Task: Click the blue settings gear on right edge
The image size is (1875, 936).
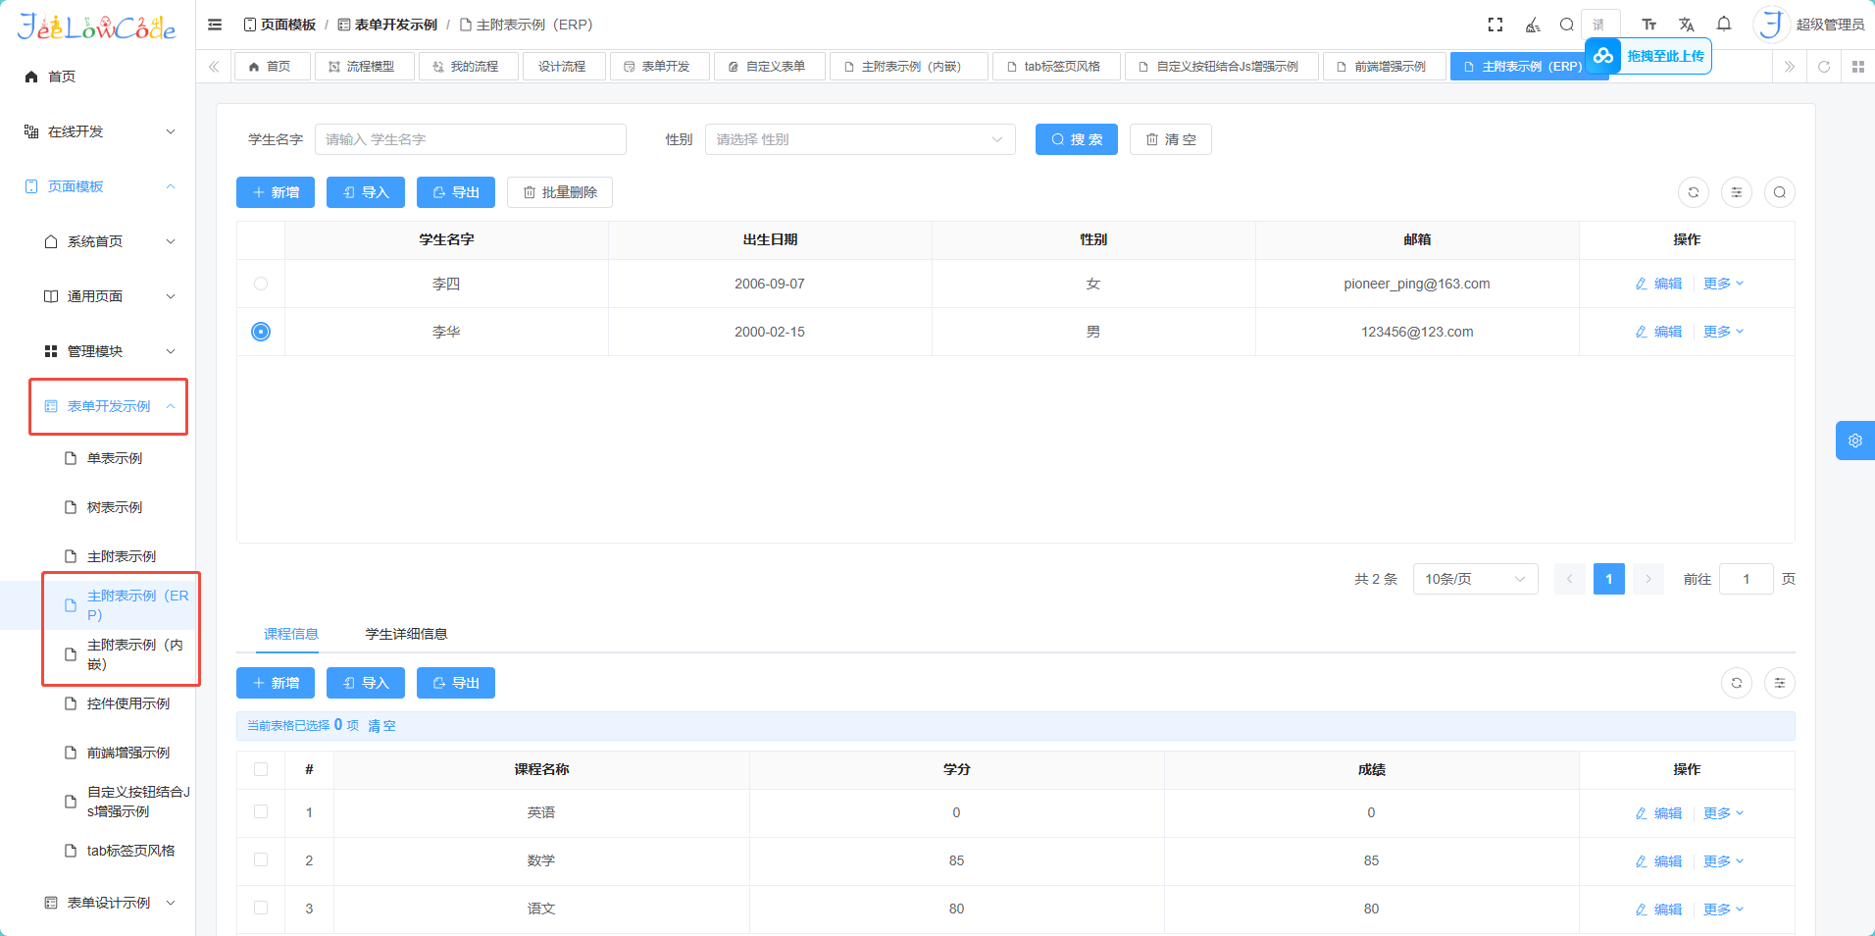Action: [1854, 441]
